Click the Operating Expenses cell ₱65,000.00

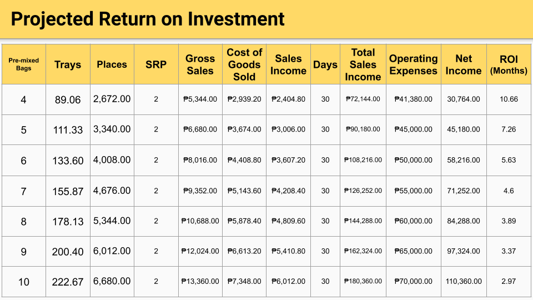[413, 251]
